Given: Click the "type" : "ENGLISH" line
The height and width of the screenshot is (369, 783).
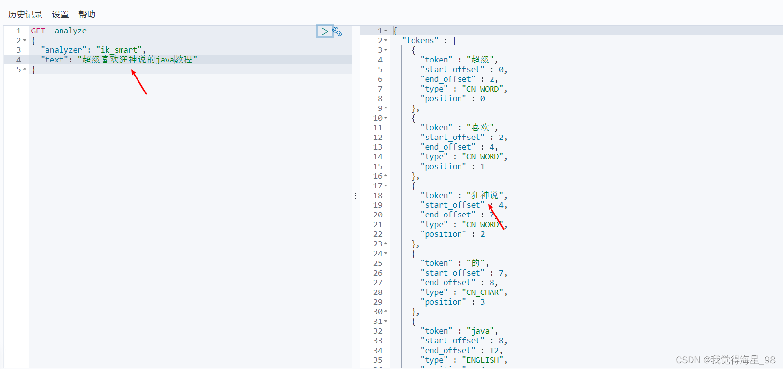Looking at the screenshot, I should click(464, 360).
